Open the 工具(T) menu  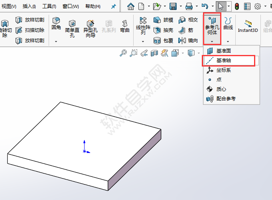49,6
